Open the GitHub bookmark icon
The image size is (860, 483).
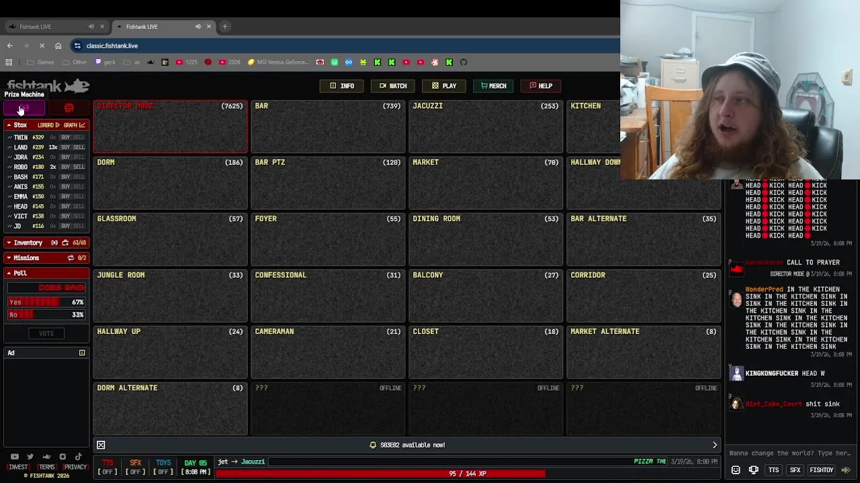[464, 62]
